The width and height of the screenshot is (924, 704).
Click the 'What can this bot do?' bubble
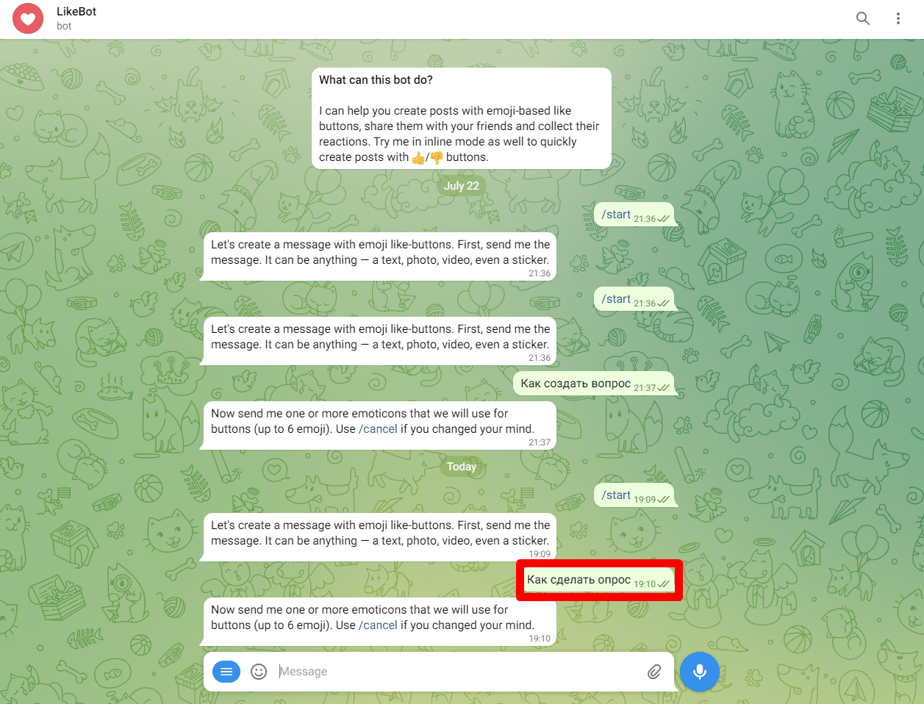462,118
